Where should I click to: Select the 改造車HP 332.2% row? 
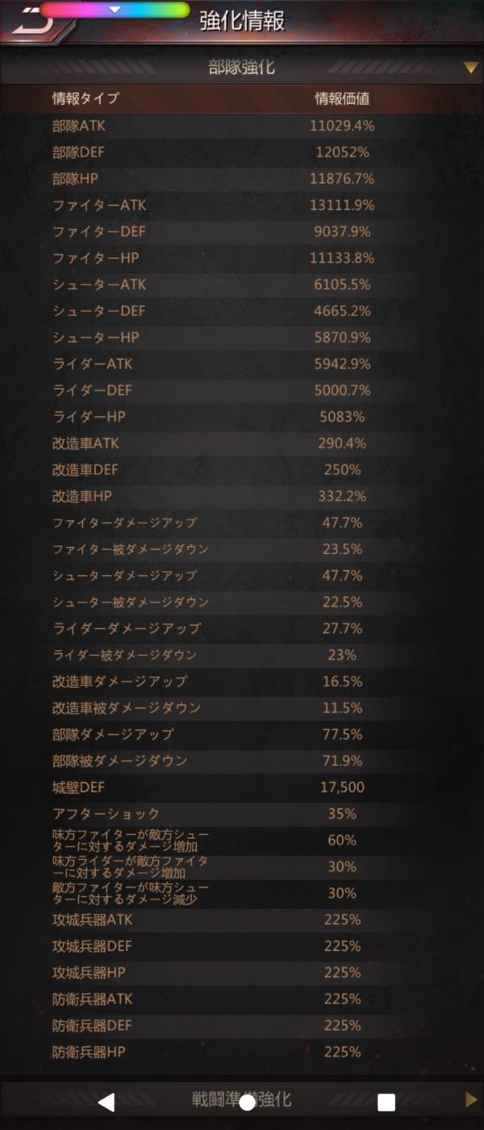[242, 496]
